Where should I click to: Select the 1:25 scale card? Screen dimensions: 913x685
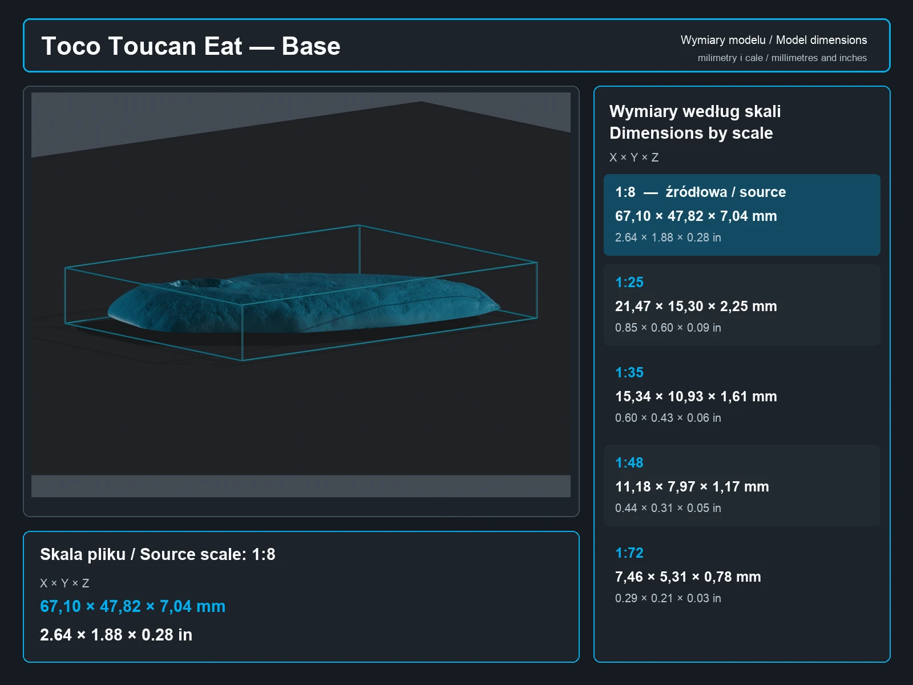tap(742, 305)
